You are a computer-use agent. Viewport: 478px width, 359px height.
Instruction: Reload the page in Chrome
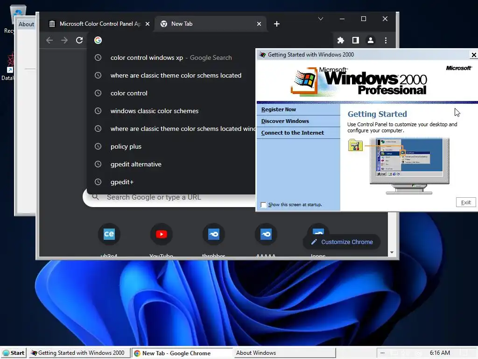(x=79, y=40)
